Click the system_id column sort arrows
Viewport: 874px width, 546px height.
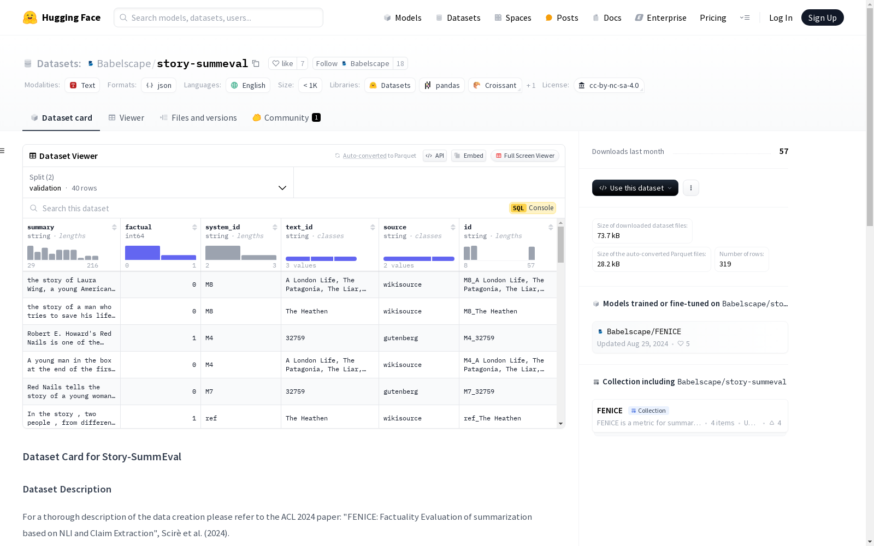point(275,227)
